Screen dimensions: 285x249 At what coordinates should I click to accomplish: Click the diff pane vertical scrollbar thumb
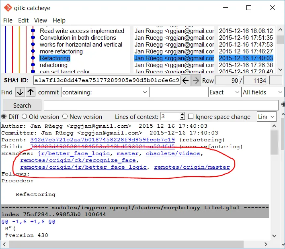[x=274, y=143]
